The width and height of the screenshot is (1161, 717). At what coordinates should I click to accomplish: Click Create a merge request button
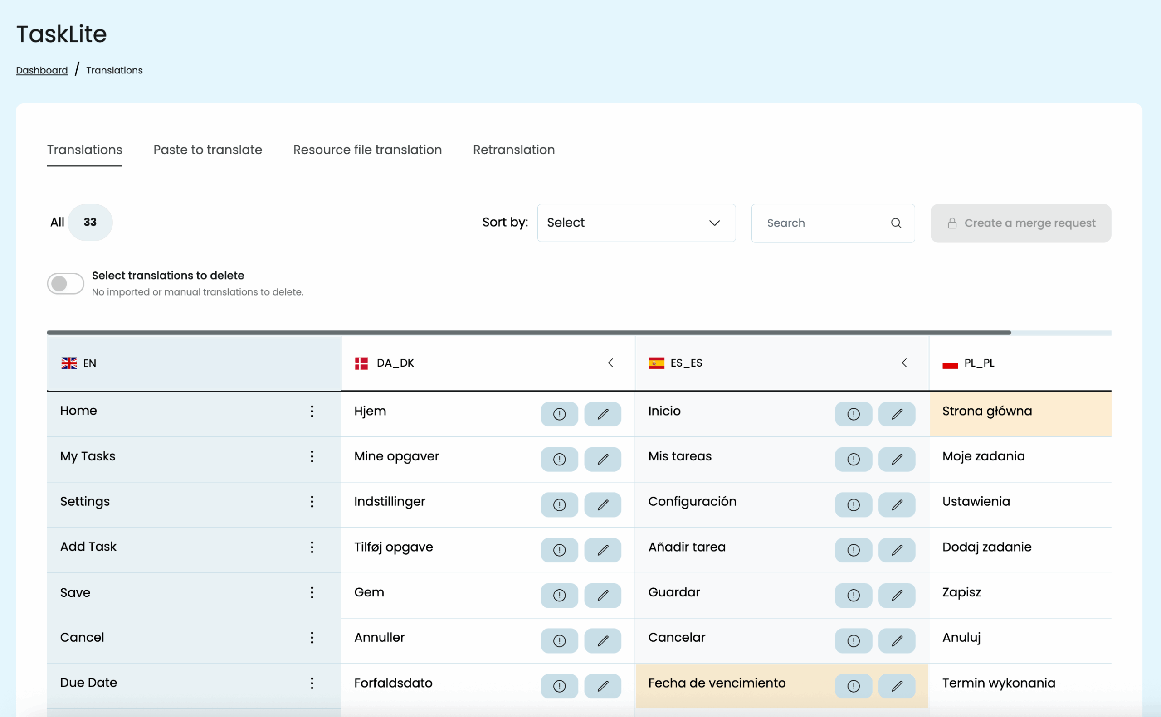[x=1020, y=223]
